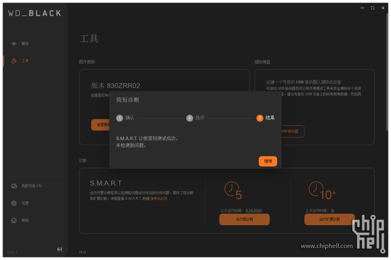The height and width of the screenshot is (260, 391).
Task: Click the last run date 8.28.2025
Action: tap(254, 210)
